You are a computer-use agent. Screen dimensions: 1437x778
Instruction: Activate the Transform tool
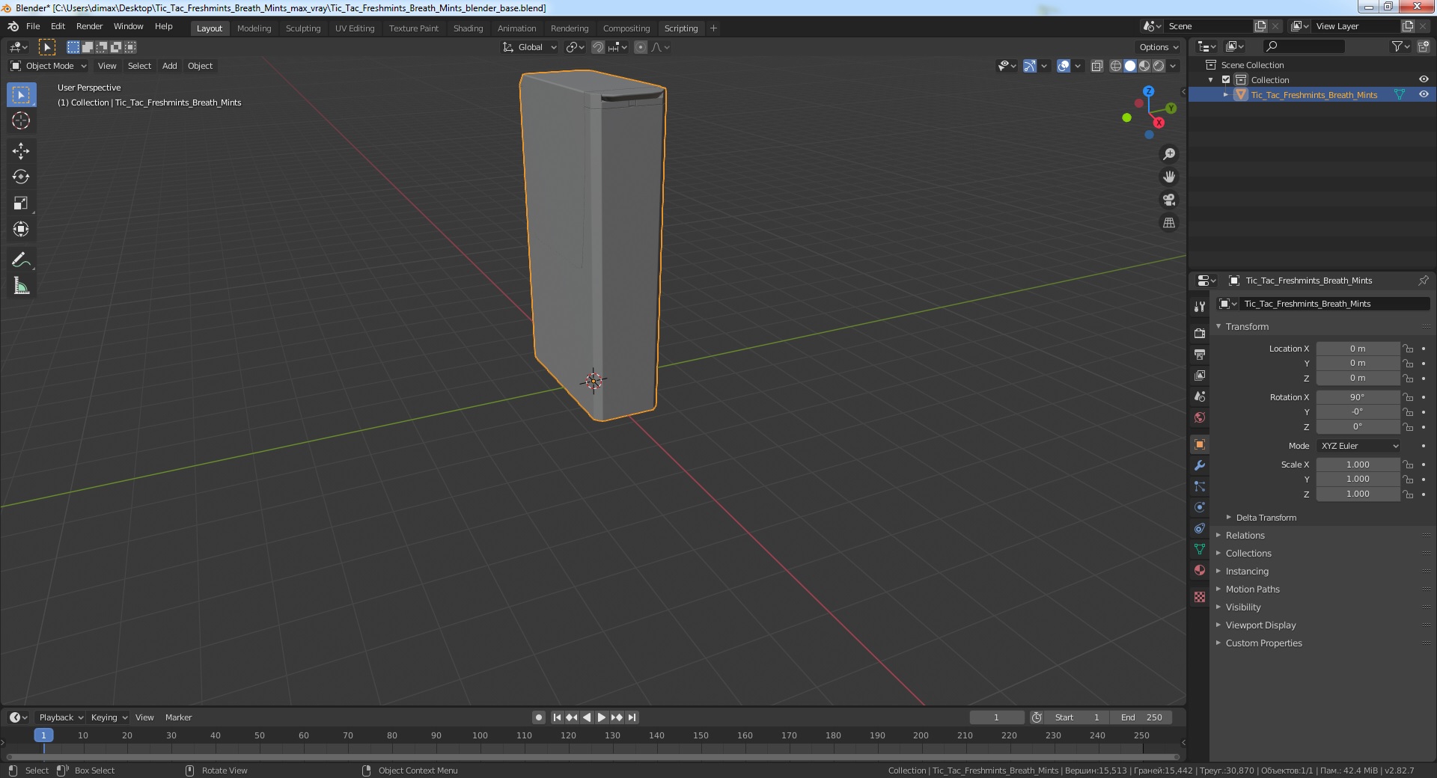click(x=21, y=230)
